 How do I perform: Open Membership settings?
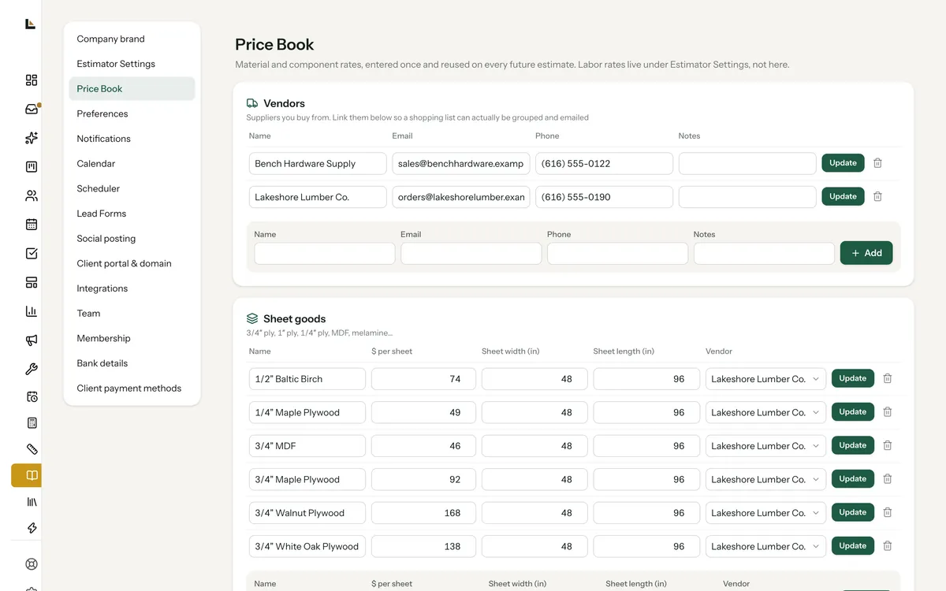[x=132, y=338]
